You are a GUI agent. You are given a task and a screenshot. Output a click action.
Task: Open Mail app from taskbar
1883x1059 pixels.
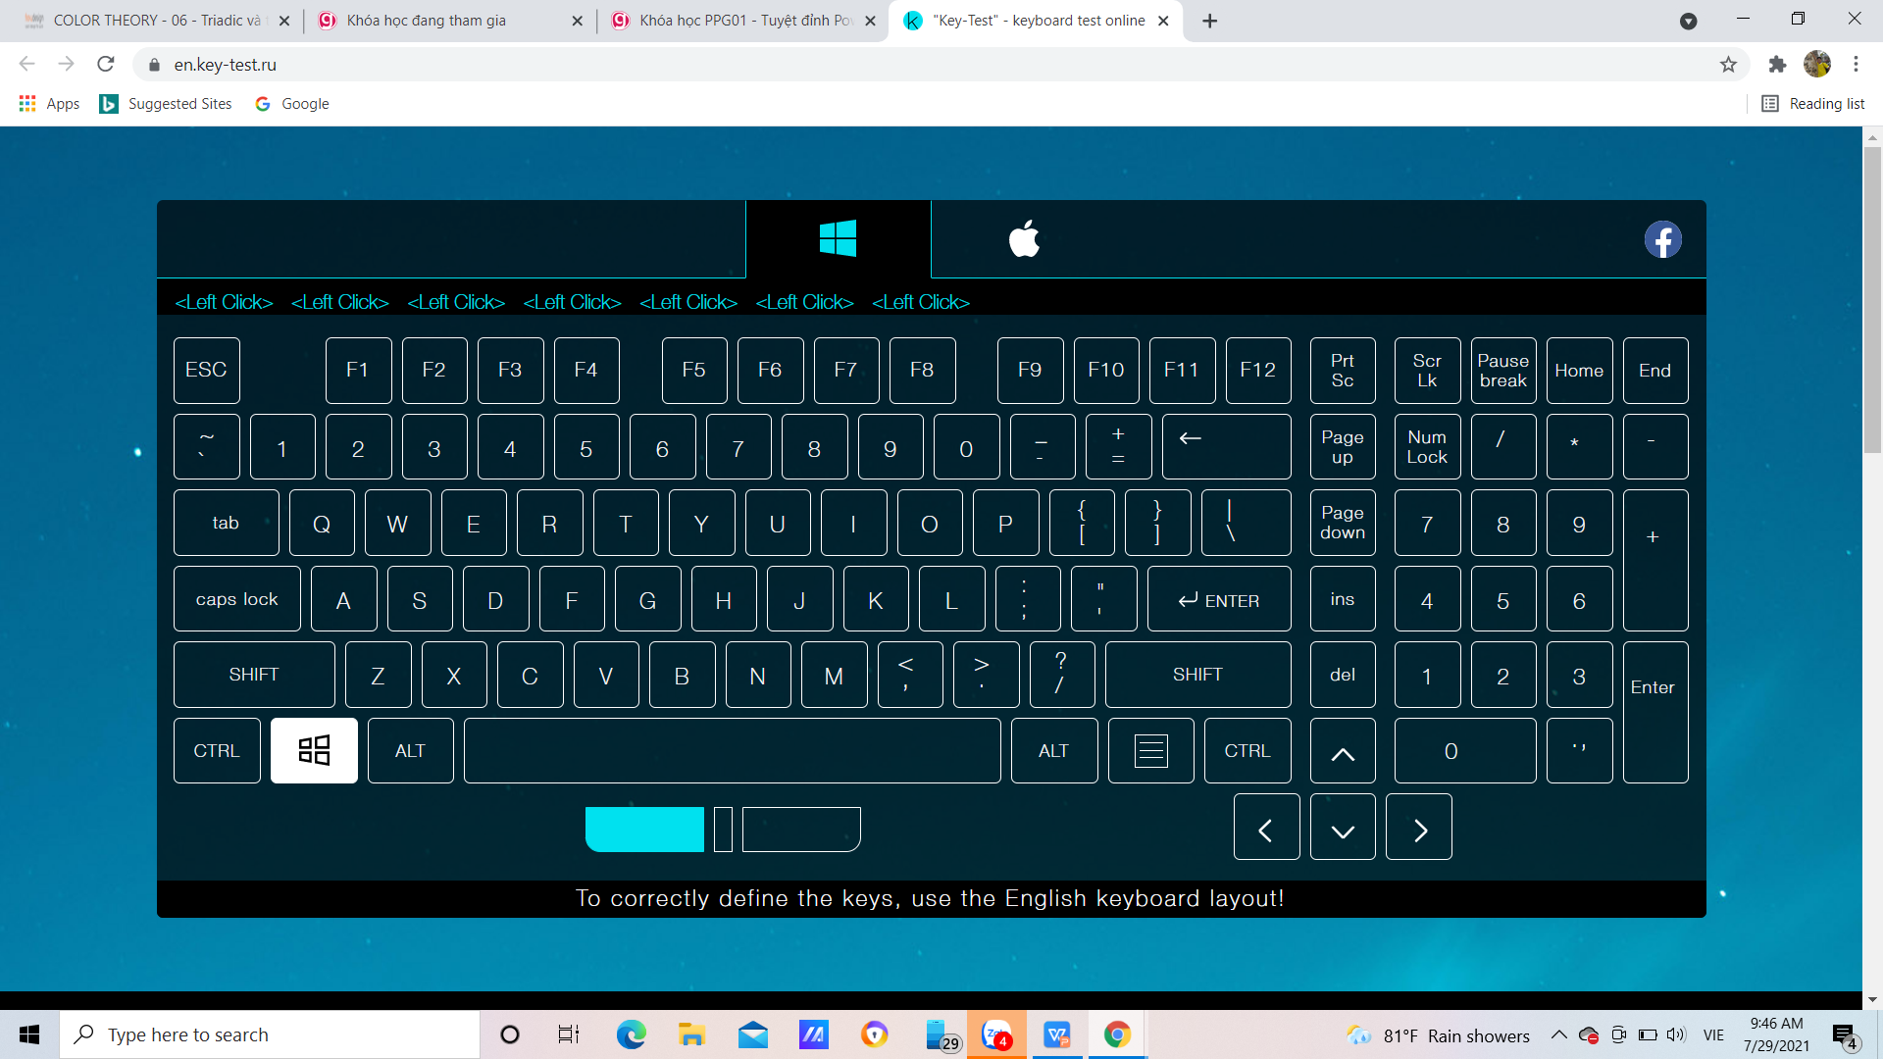[753, 1034]
